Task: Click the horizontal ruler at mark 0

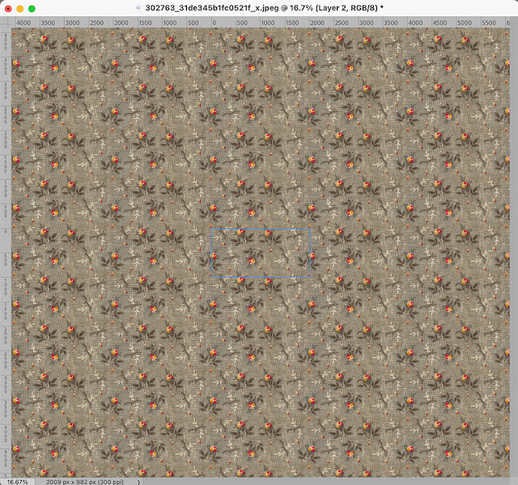Action: (214, 23)
